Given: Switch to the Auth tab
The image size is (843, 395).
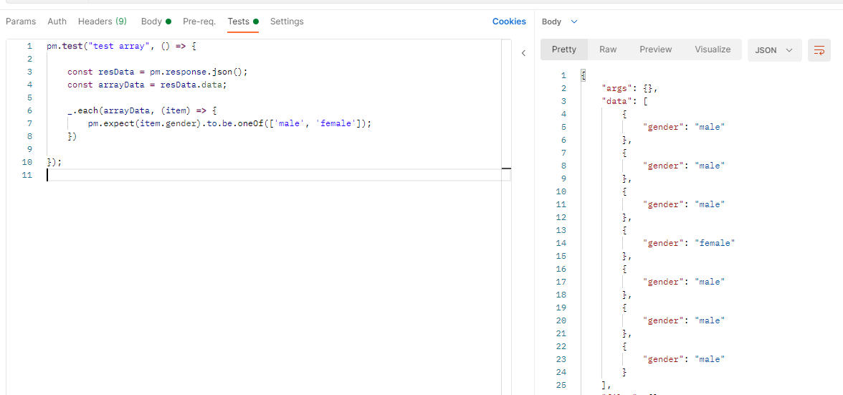Looking at the screenshot, I should click(57, 22).
